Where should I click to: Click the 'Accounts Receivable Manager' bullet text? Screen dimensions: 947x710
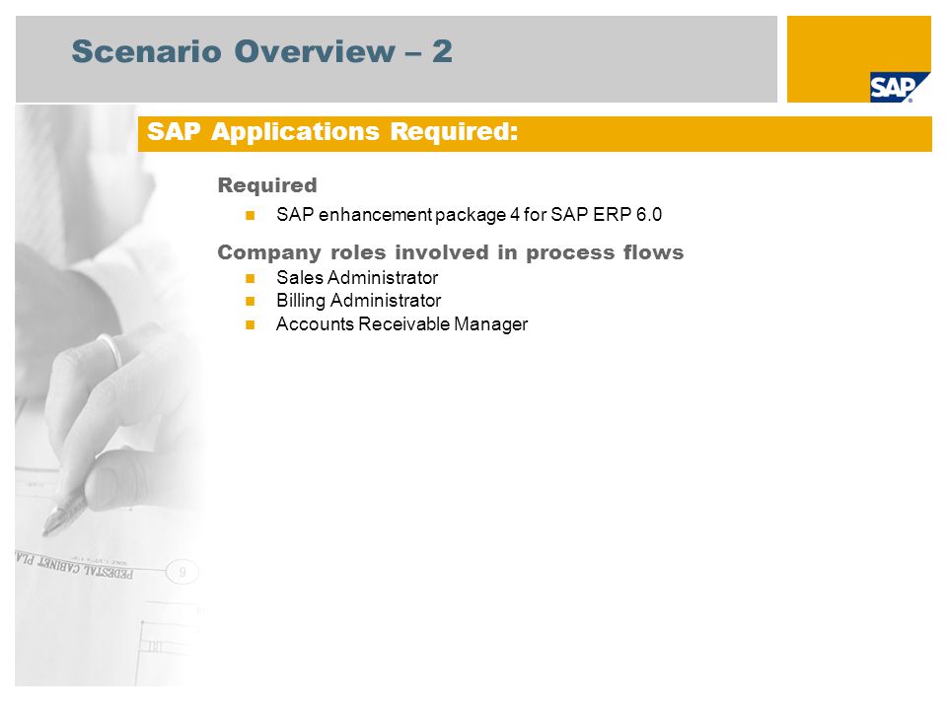(x=401, y=324)
